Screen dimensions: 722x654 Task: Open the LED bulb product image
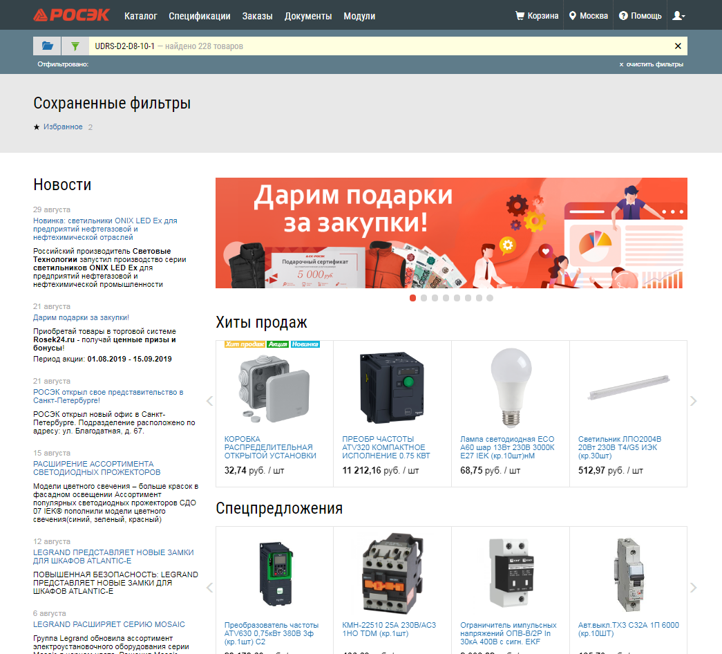[x=511, y=388]
